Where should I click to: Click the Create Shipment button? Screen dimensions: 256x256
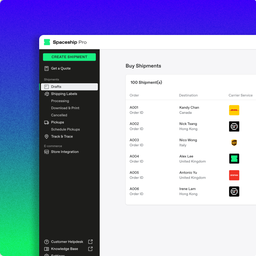(x=69, y=57)
